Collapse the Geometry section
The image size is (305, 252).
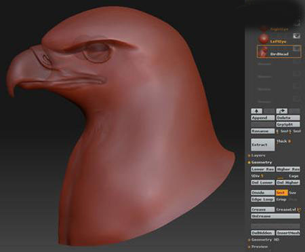point(261,162)
